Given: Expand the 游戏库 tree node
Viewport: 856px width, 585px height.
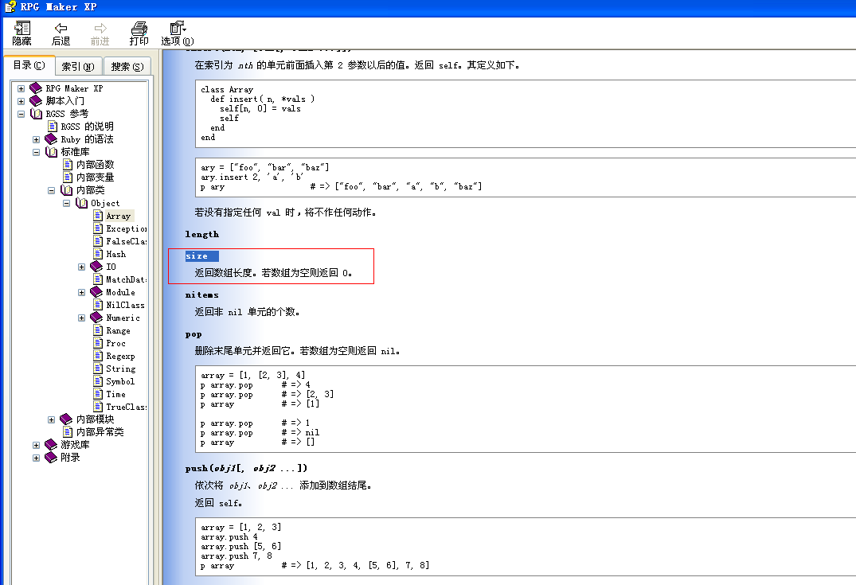Looking at the screenshot, I should (36, 445).
